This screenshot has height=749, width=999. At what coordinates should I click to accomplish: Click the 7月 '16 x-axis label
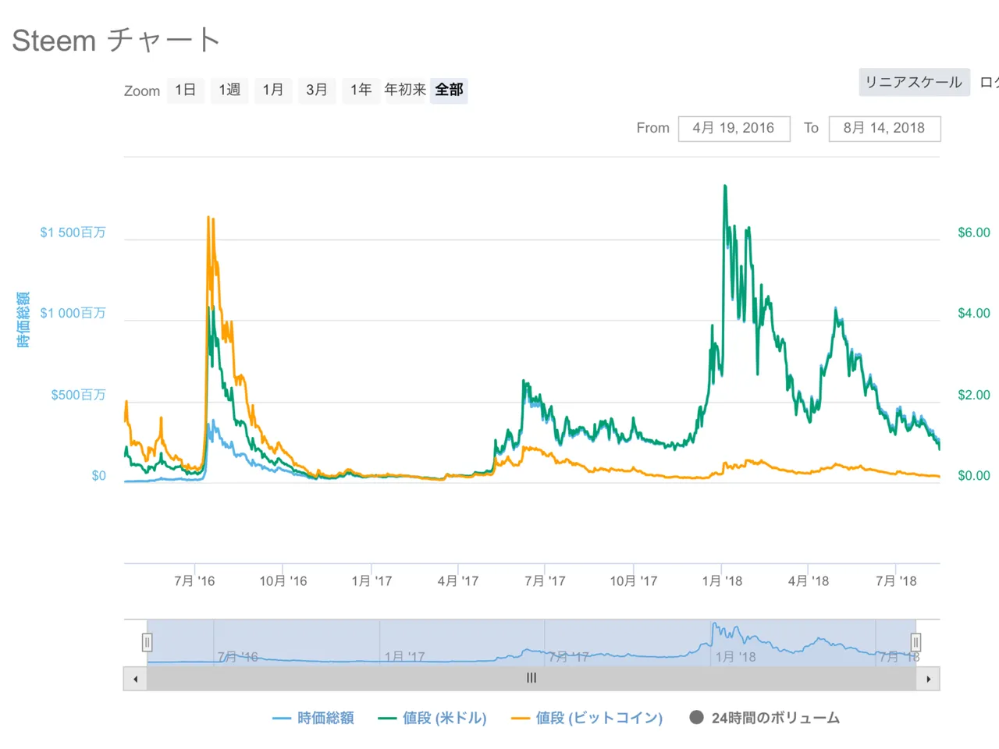[194, 581]
